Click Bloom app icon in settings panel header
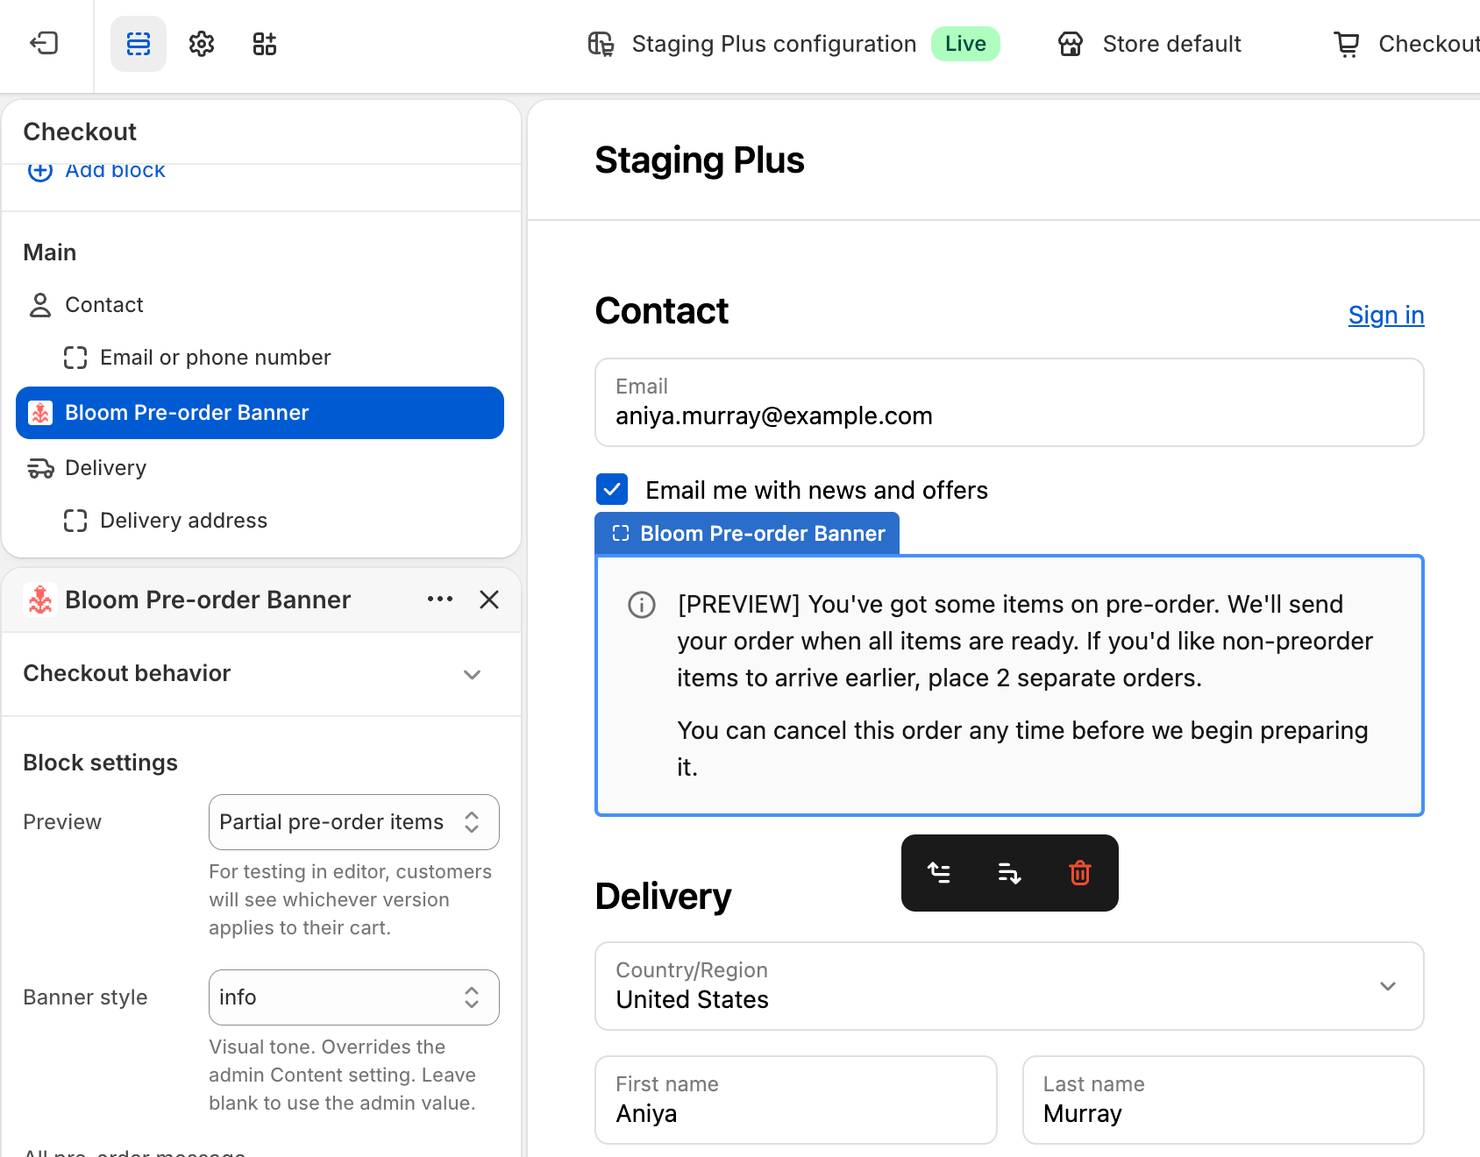The height and width of the screenshot is (1157, 1480). 40,600
